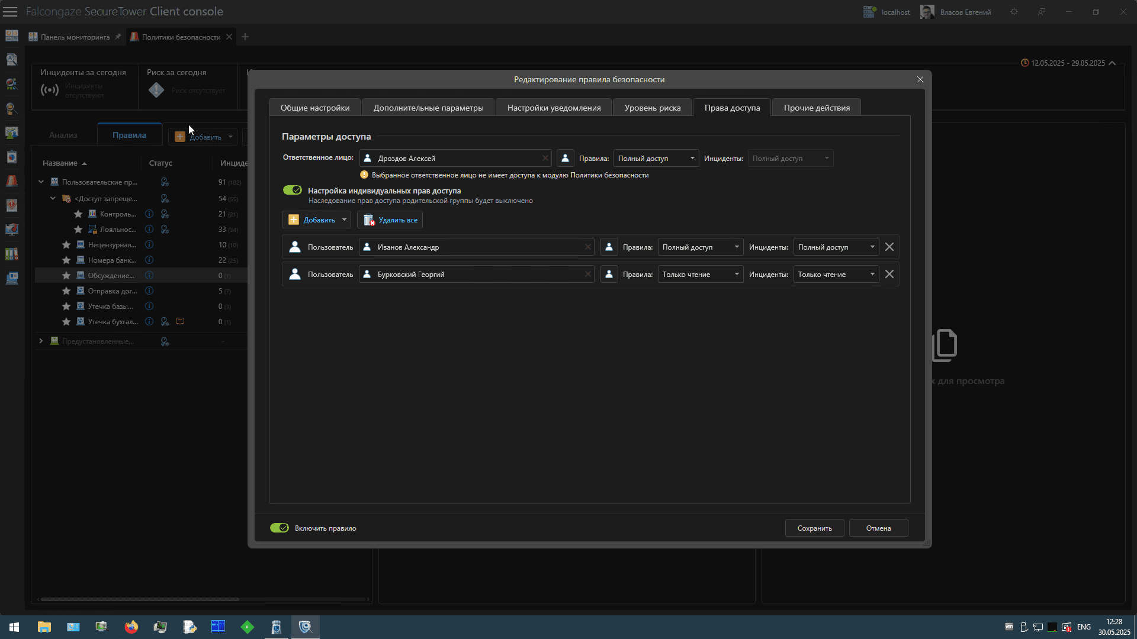Open the Правила dropdown for Иванов Александр
The height and width of the screenshot is (639, 1137).
click(701, 247)
